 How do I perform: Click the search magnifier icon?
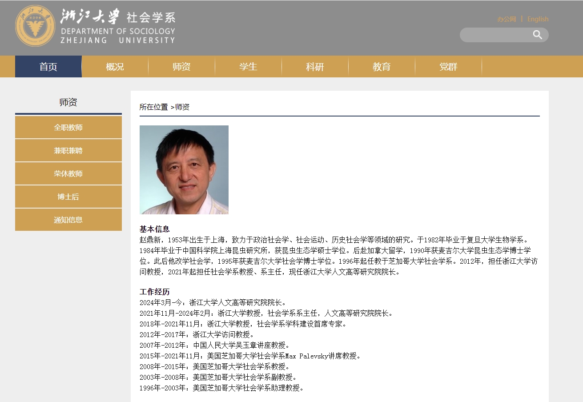point(538,35)
